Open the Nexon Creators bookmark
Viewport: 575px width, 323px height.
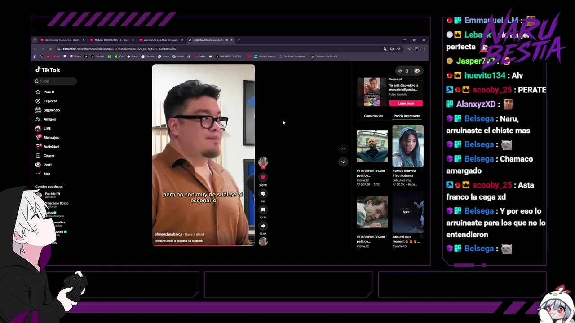pos(265,57)
